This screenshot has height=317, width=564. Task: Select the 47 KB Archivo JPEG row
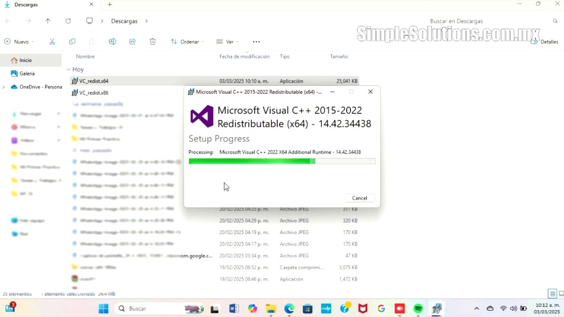click(215, 256)
